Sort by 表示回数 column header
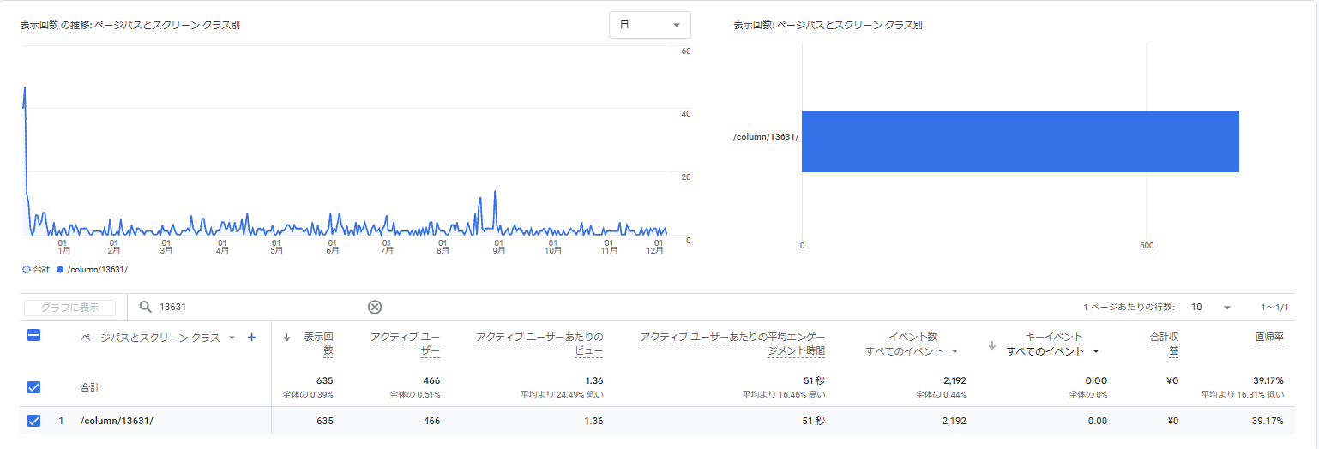 coord(318,344)
